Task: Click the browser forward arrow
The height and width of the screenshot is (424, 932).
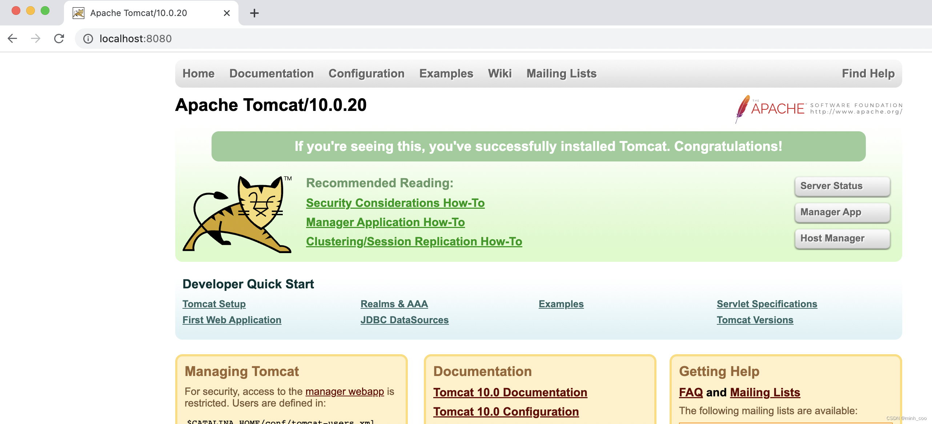Action: click(36, 39)
